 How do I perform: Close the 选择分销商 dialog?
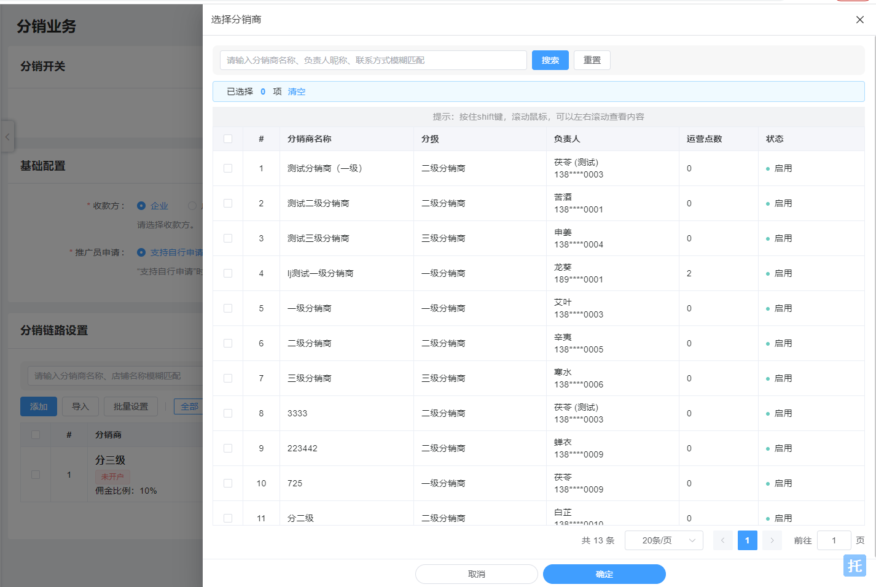[859, 19]
